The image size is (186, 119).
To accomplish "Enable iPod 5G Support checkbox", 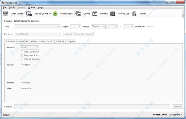I will (22, 59).
